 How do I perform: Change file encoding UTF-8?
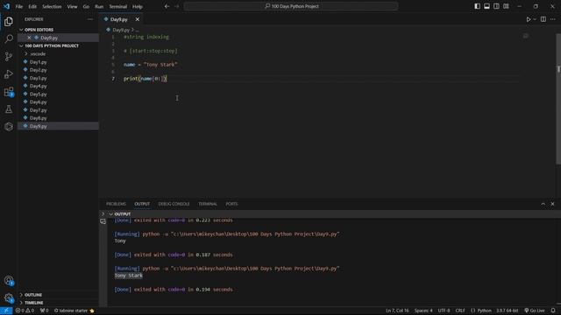(x=444, y=311)
